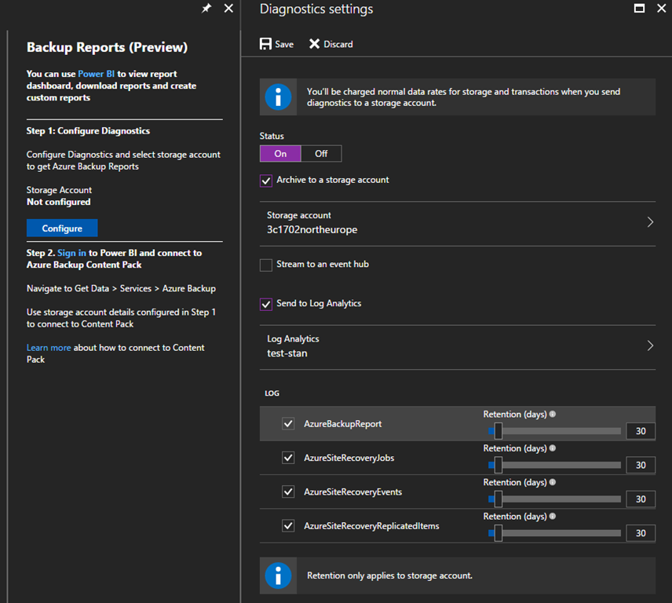Uncheck Send to Log Analytics
The width and height of the screenshot is (672, 603).
(x=266, y=304)
